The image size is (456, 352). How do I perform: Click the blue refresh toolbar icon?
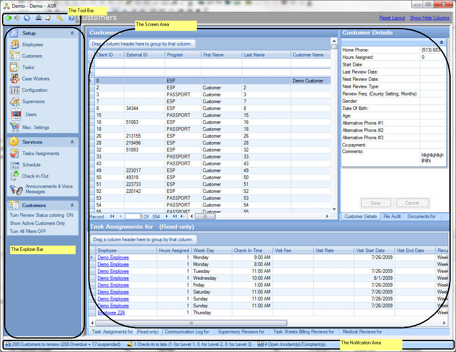(27, 18)
